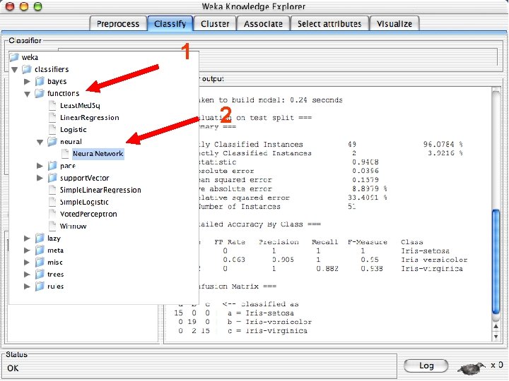Click the SimpleLogistic file icon
509x381 pixels.
[52, 202]
